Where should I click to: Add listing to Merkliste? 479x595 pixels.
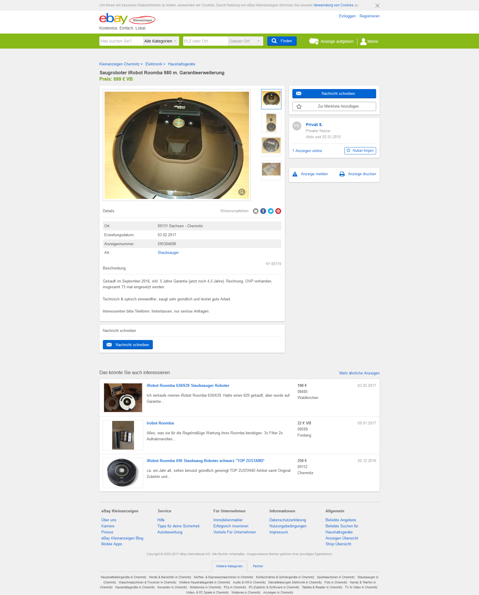[x=334, y=106]
